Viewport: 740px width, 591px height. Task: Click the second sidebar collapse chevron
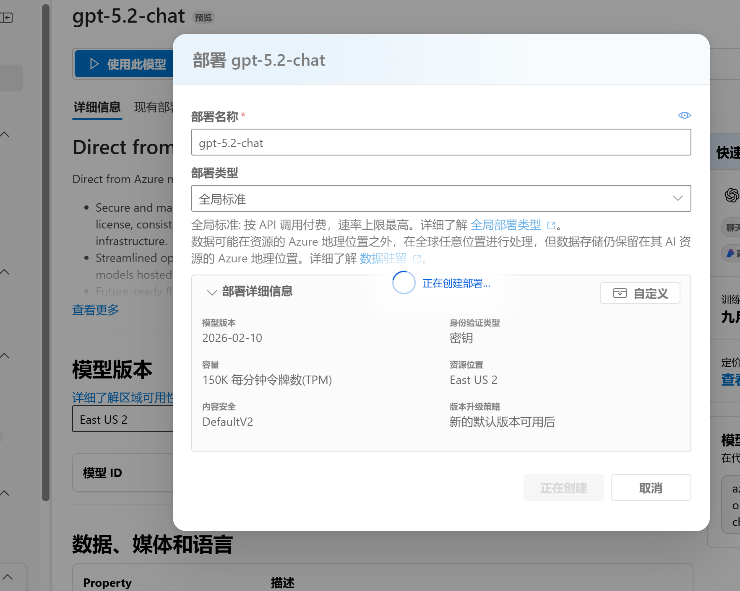[5, 272]
